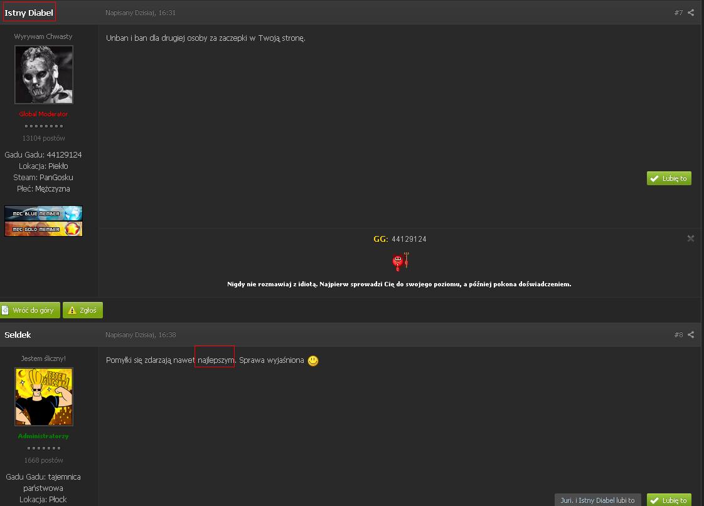Click 'Płeć: Mężczyzna' profile field
The image size is (704, 506).
tap(43, 189)
